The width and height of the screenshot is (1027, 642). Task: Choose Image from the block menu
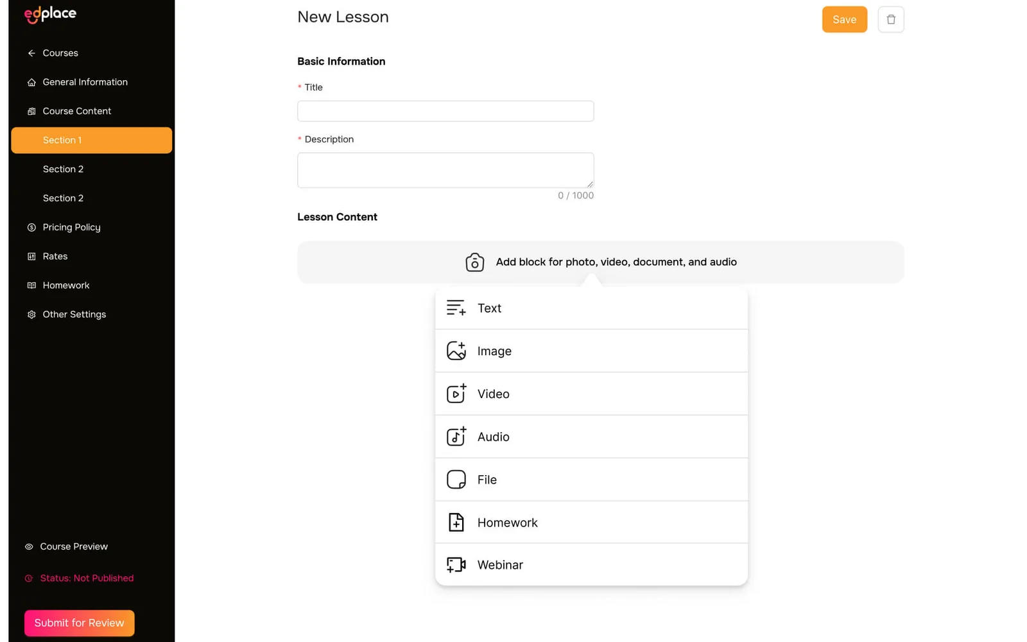pos(591,351)
